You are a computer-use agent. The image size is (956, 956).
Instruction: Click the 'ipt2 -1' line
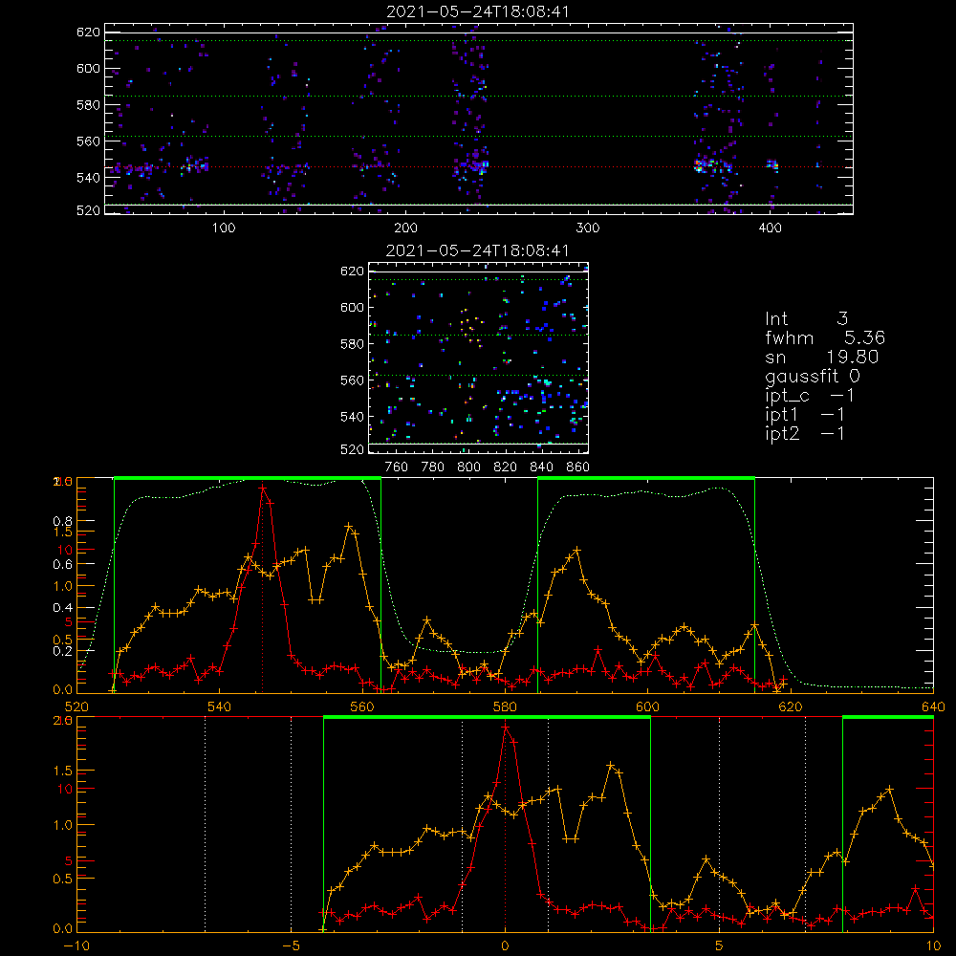[x=805, y=433]
